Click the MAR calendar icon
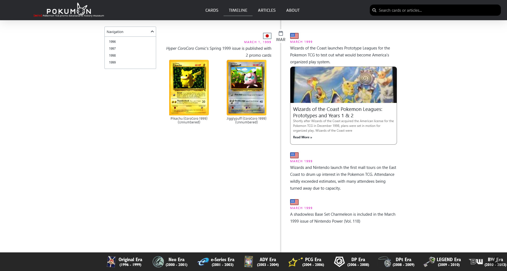 281,34
